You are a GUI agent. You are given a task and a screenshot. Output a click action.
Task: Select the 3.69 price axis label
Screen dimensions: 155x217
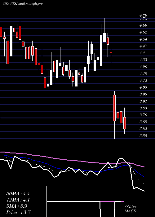click(x=143, y=122)
